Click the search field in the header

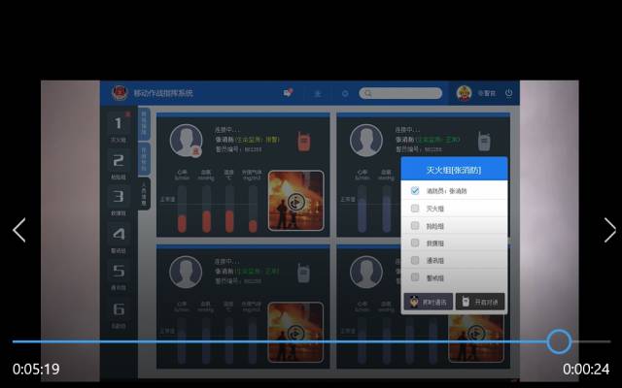pyautogui.click(x=400, y=93)
